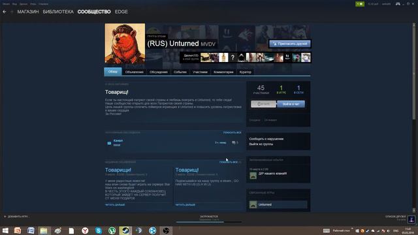418x235 pixels.
Task: Open the БИБЛИОТЕКА library section
Action: (x=58, y=12)
